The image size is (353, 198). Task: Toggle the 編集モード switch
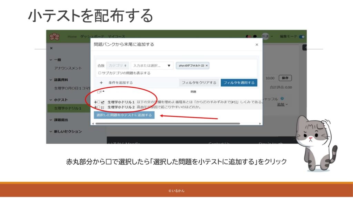pyautogui.click(x=302, y=36)
